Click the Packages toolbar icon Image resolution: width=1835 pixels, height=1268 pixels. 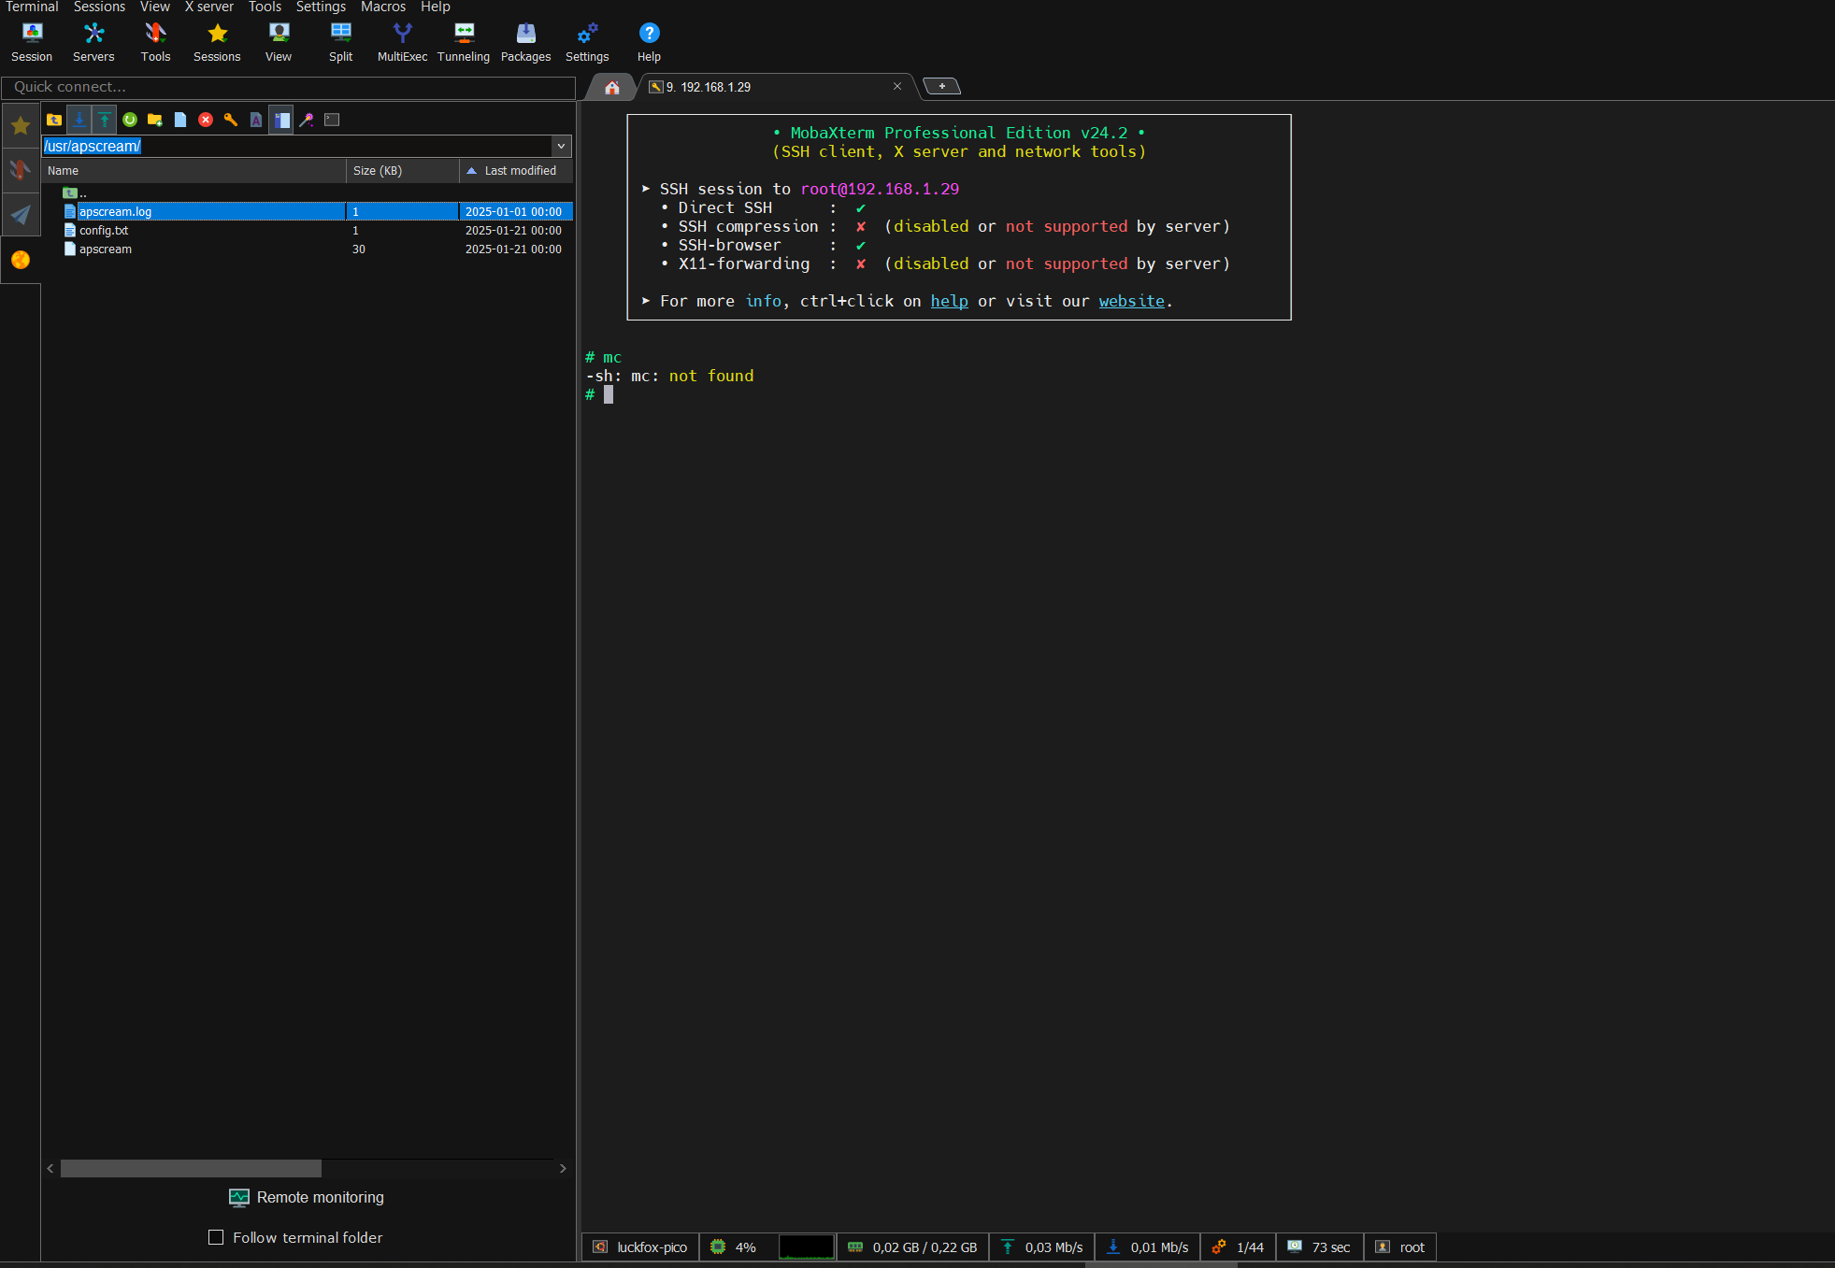pos(525,42)
